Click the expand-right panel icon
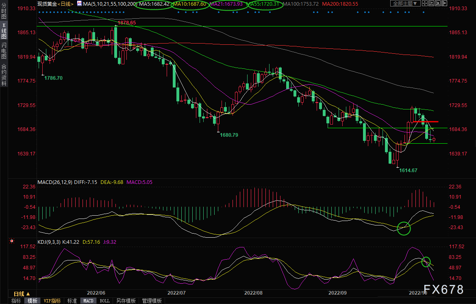The height and width of the screenshot is (304, 476). coord(444,3)
